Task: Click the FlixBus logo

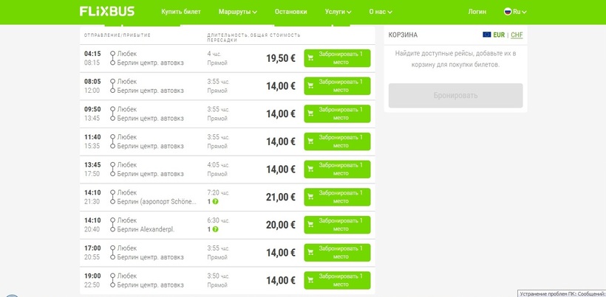Action: (x=107, y=12)
